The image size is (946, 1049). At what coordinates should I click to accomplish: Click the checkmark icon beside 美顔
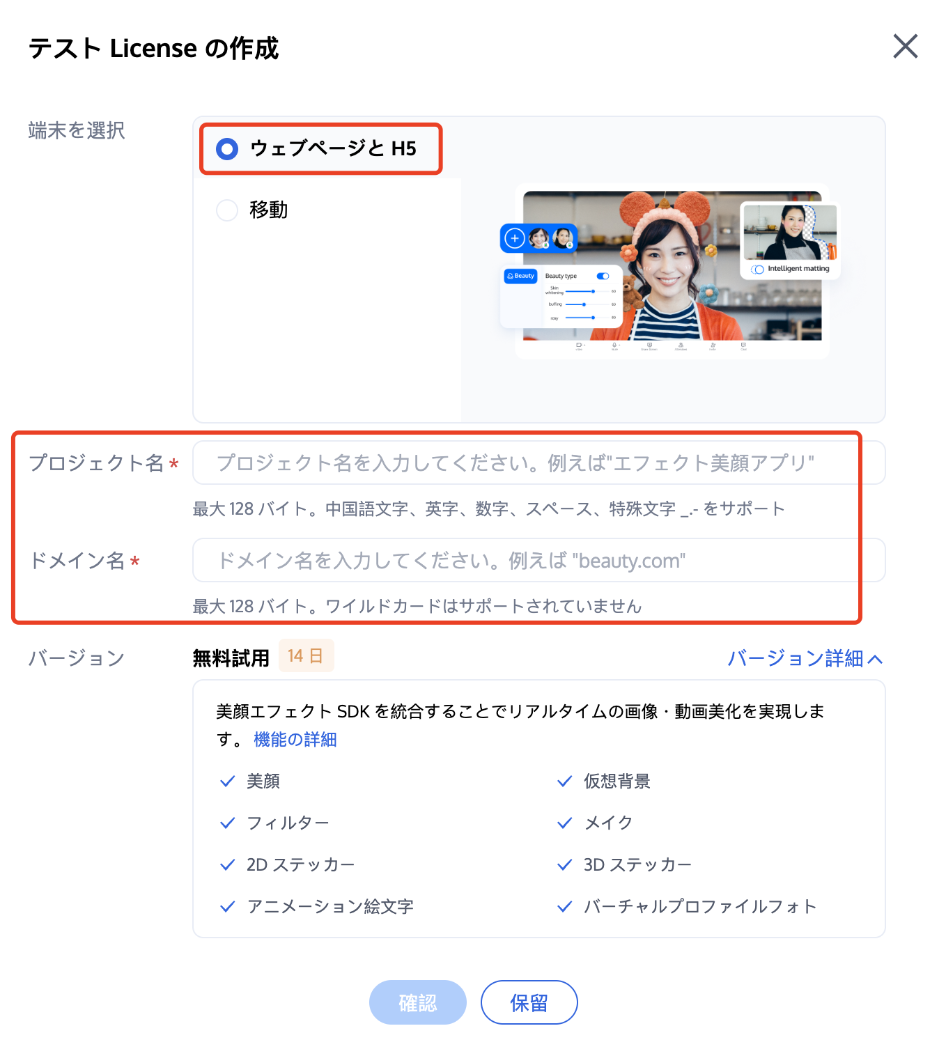pyautogui.click(x=227, y=781)
